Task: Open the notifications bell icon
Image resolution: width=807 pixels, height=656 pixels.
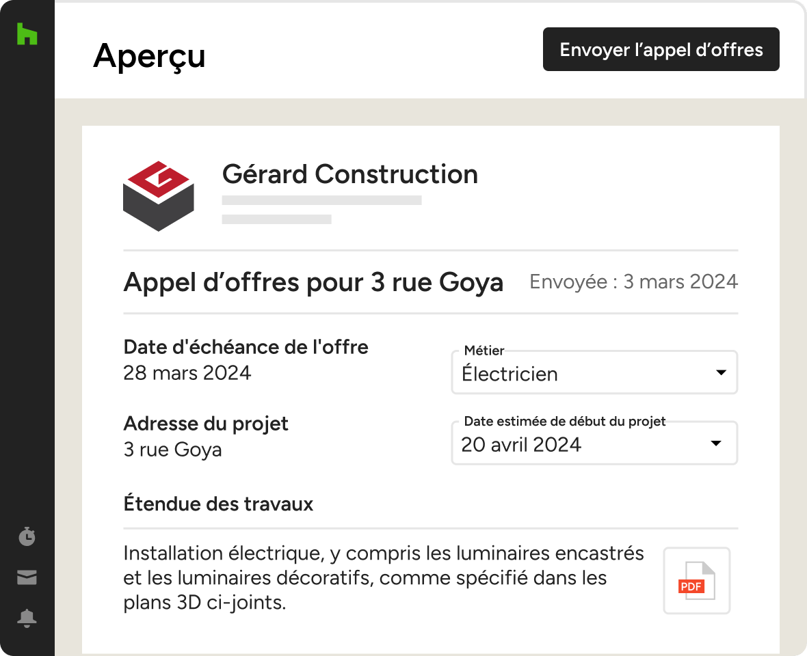Action: [27, 618]
